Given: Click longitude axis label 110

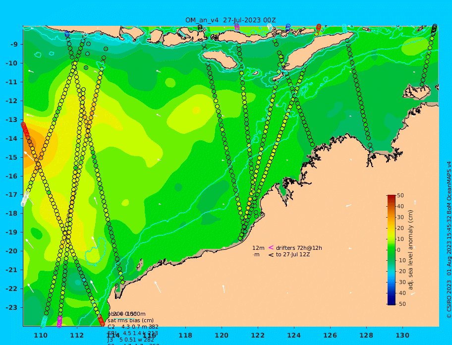Looking at the screenshot, I should coord(41,336).
